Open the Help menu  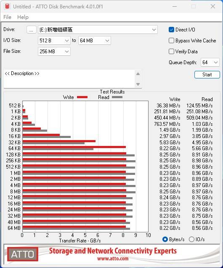click(23, 17)
